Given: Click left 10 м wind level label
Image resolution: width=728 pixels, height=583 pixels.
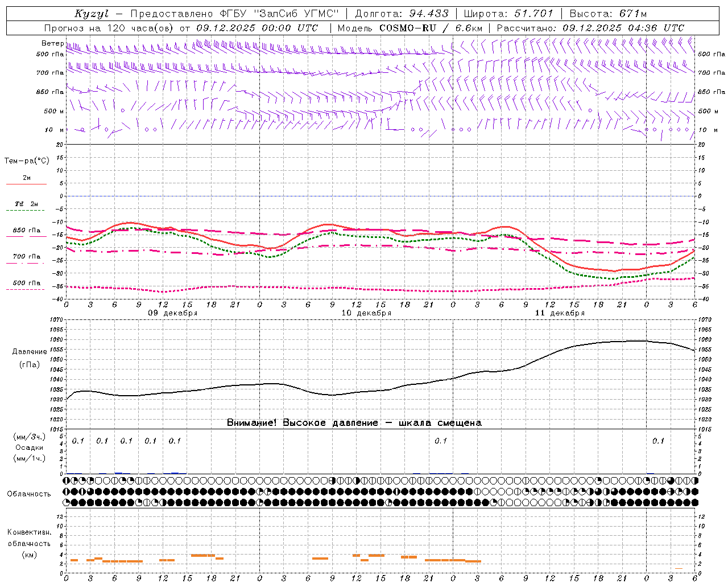Looking at the screenshot, I should point(55,130).
